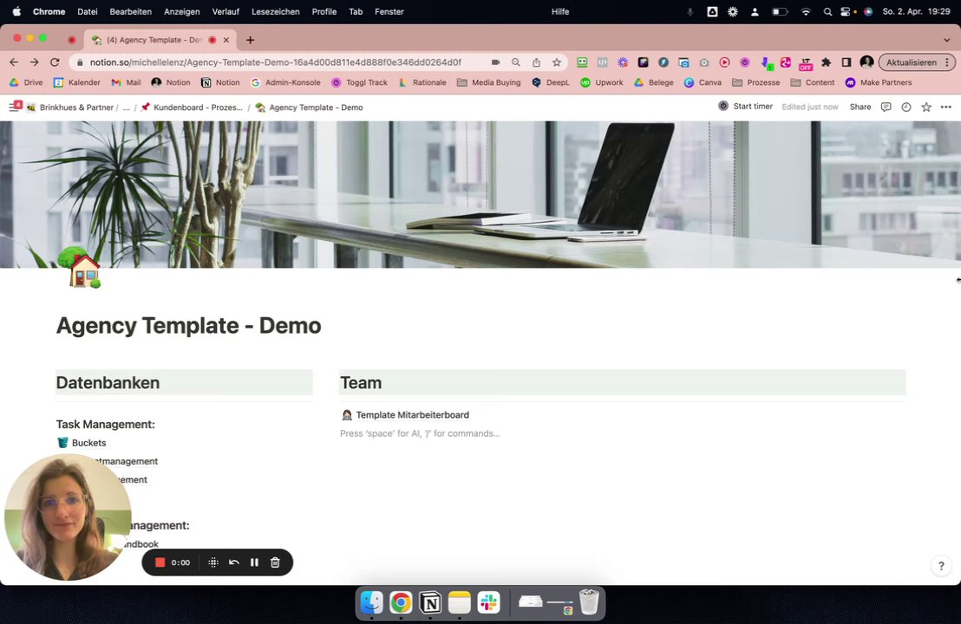Click the Agency Template - Demo title
The image size is (961, 624).
click(188, 325)
